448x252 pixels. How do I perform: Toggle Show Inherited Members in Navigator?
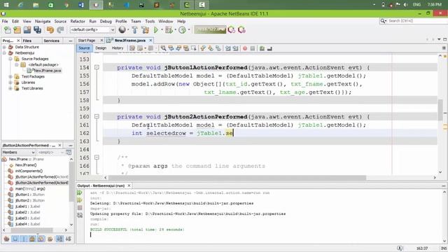pos(6,239)
